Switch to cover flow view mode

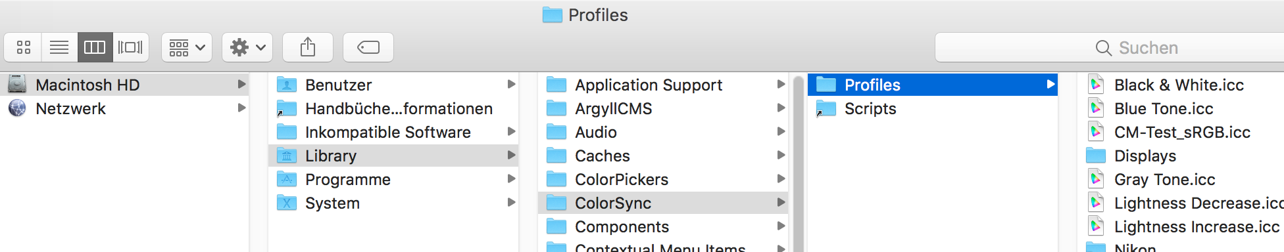coord(130,47)
